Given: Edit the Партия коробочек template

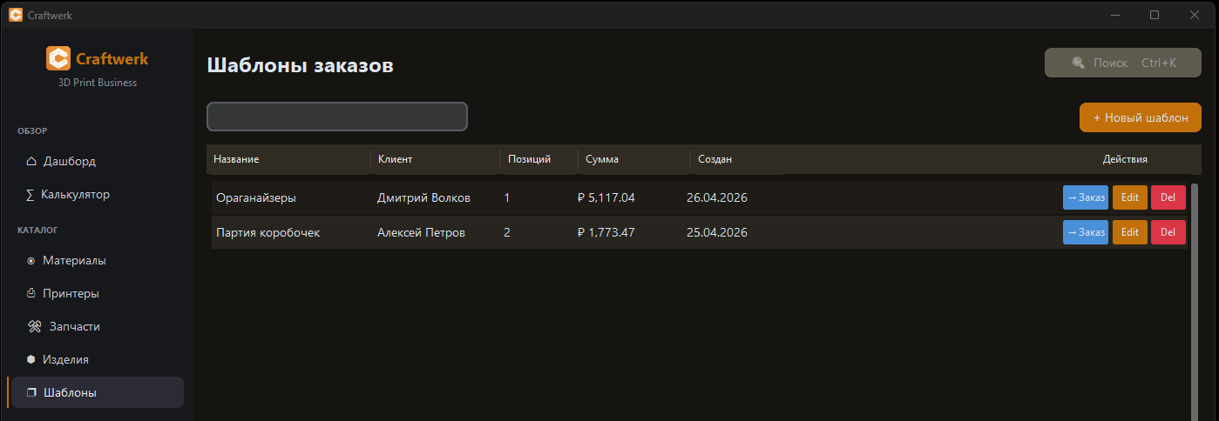Looking at the screenshot, I should click(1129, 232).
